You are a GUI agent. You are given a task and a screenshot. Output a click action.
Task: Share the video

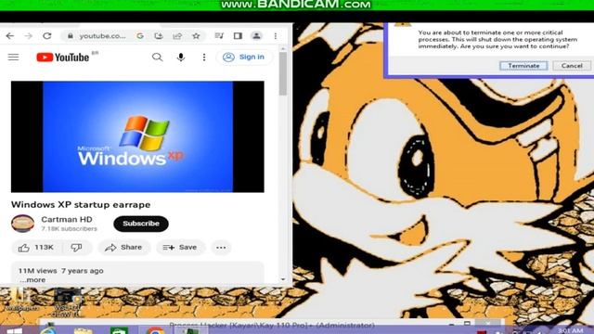(x=123, y=248)
